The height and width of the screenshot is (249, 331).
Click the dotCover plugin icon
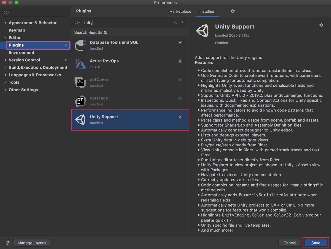tap(81, 82)
